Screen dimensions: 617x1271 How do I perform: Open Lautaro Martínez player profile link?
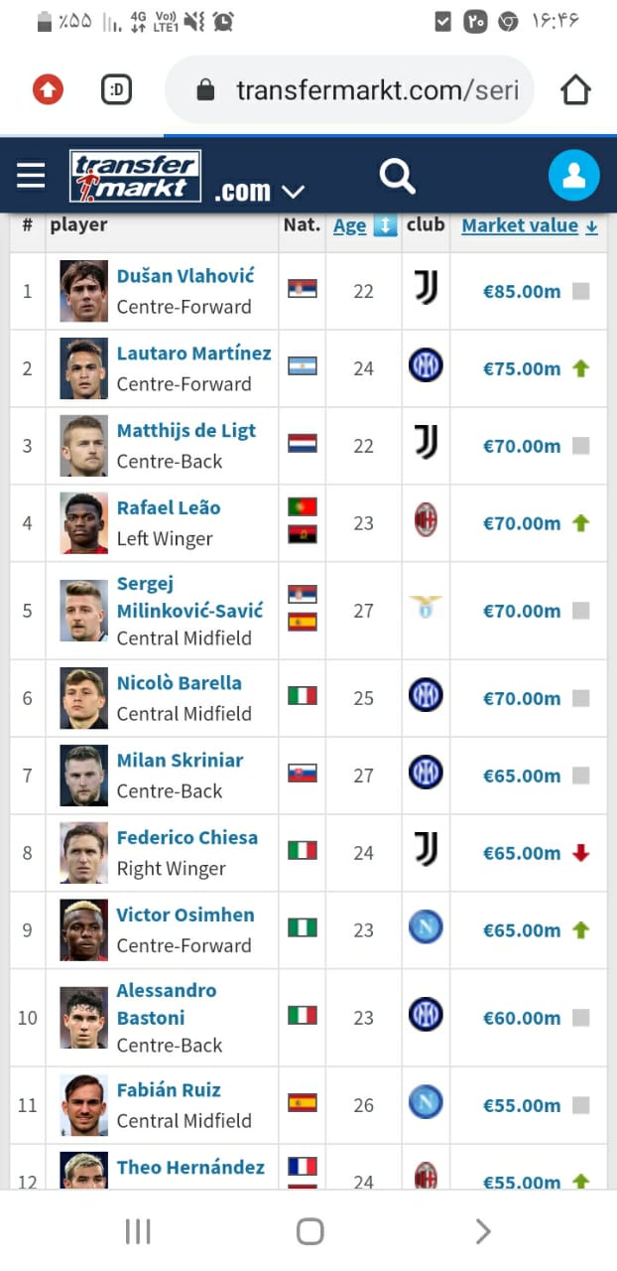193,353
